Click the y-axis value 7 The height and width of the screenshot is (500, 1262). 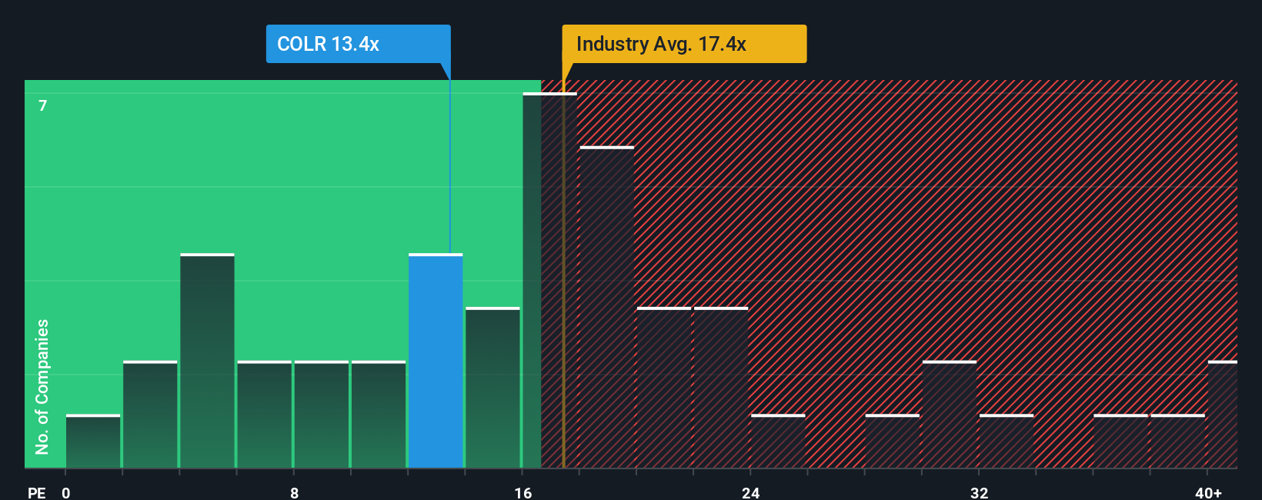(x=43, y=105)
